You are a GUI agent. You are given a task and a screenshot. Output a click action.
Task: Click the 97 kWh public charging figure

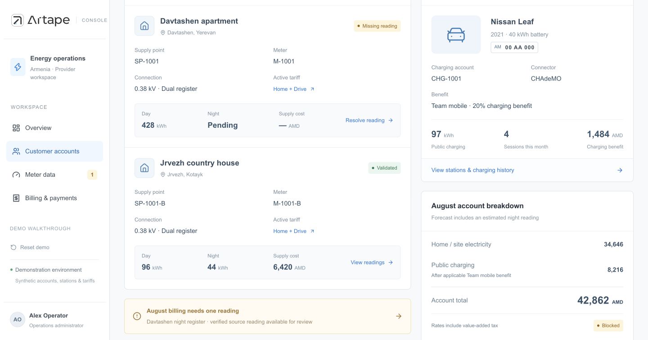click(x=443, y=134)
